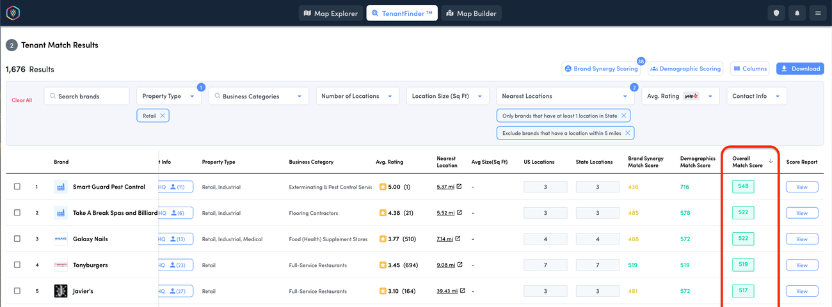Expand Nearest Locations dropdown

(565, 96)
